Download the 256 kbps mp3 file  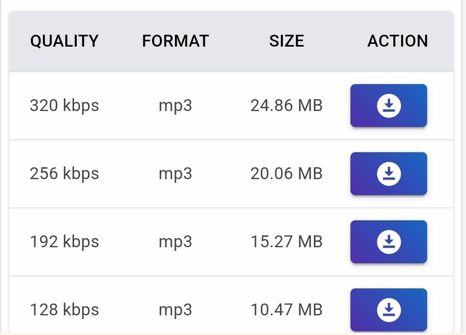coord(389,174)
